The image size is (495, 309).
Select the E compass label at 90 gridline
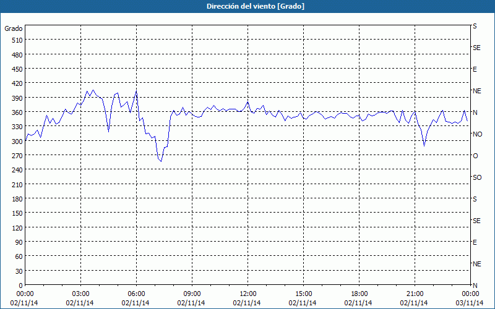[x=475, y=242]
